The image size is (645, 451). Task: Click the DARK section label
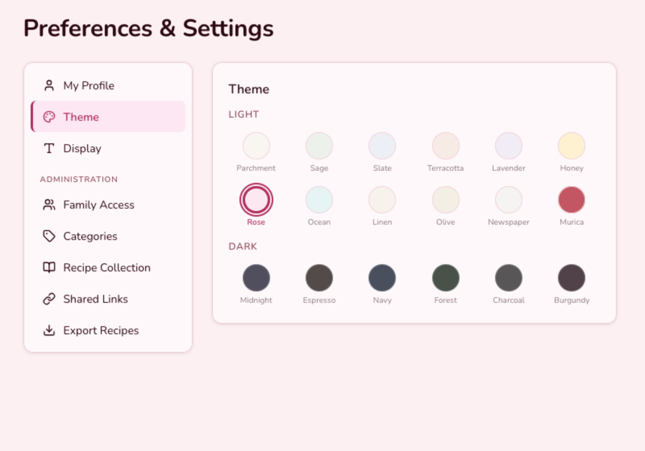coord(243,246)
